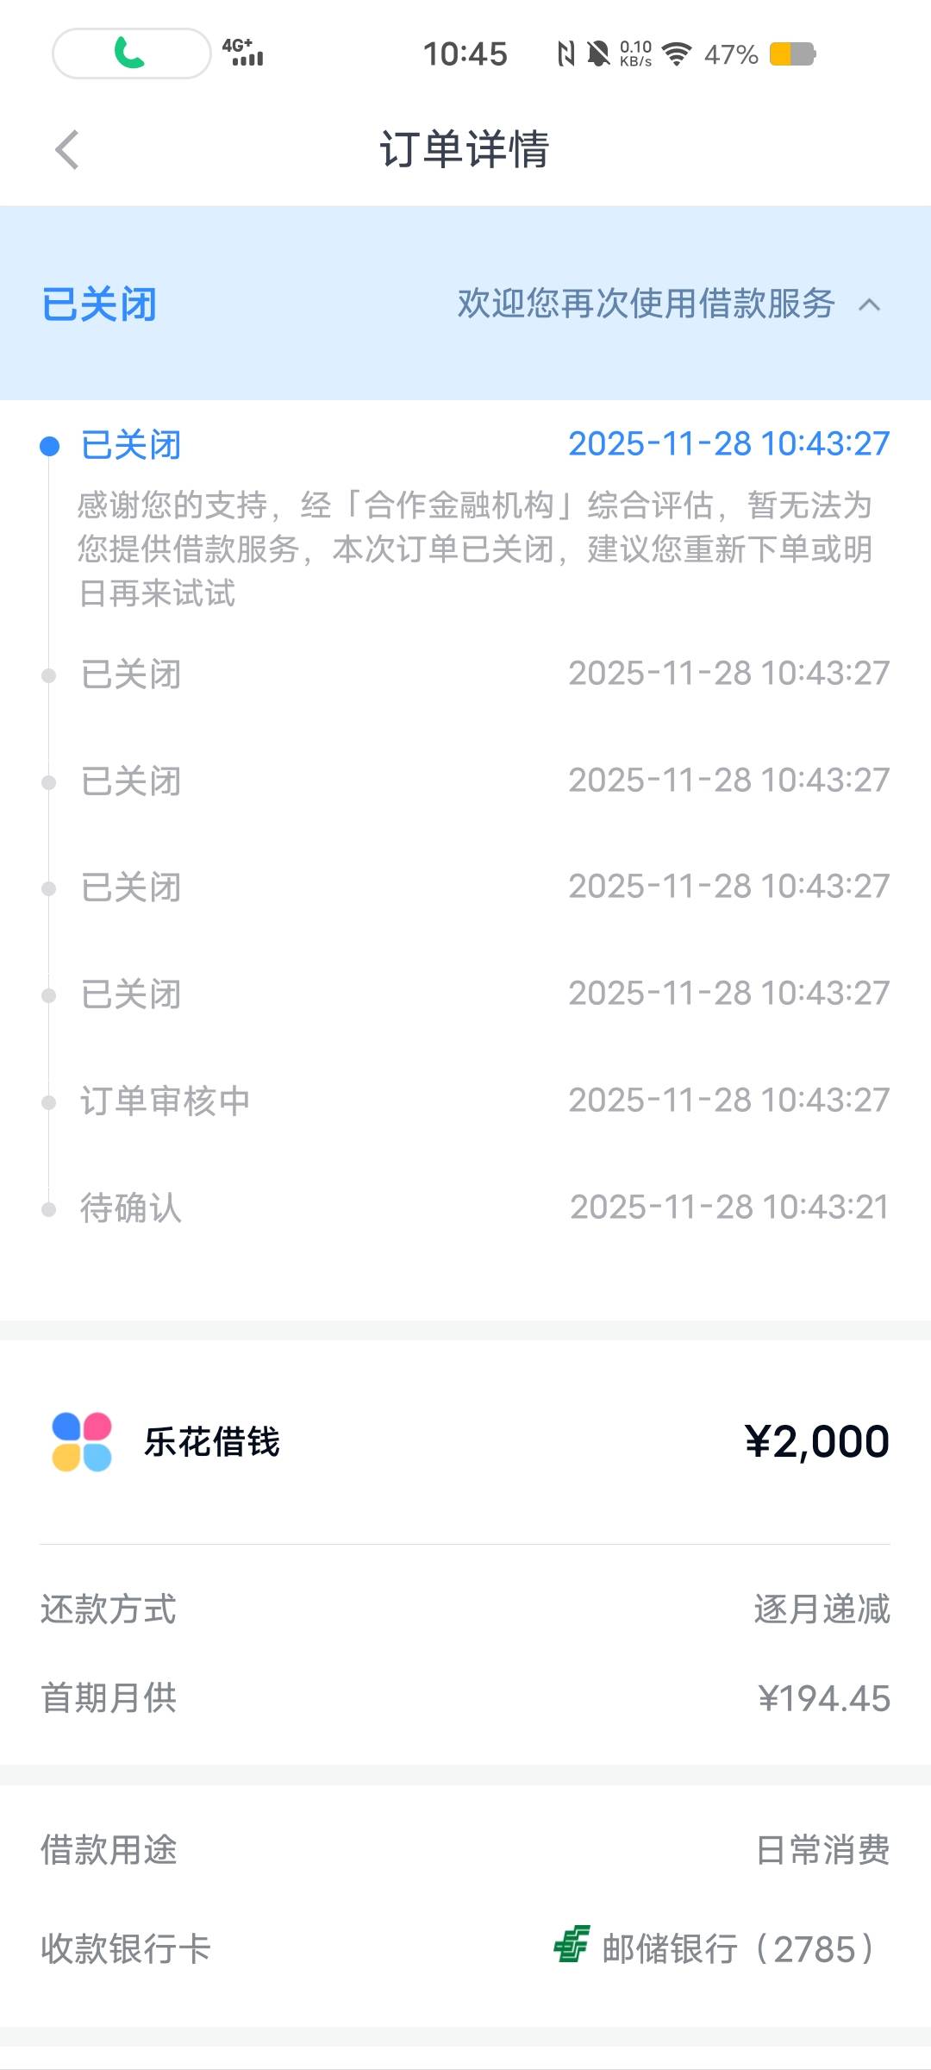Tap the ¥2,000 loan amount
931x2070 pixels.
pos(816,1441)
